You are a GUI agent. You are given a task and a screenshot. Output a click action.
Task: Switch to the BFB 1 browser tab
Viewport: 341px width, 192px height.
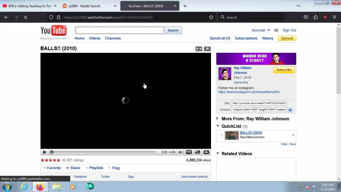(30, 6)
